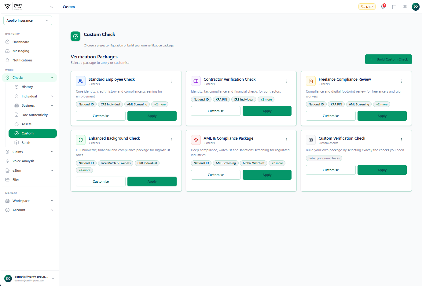
Task: Expand the Business submenu chevron
Action: 52,105
